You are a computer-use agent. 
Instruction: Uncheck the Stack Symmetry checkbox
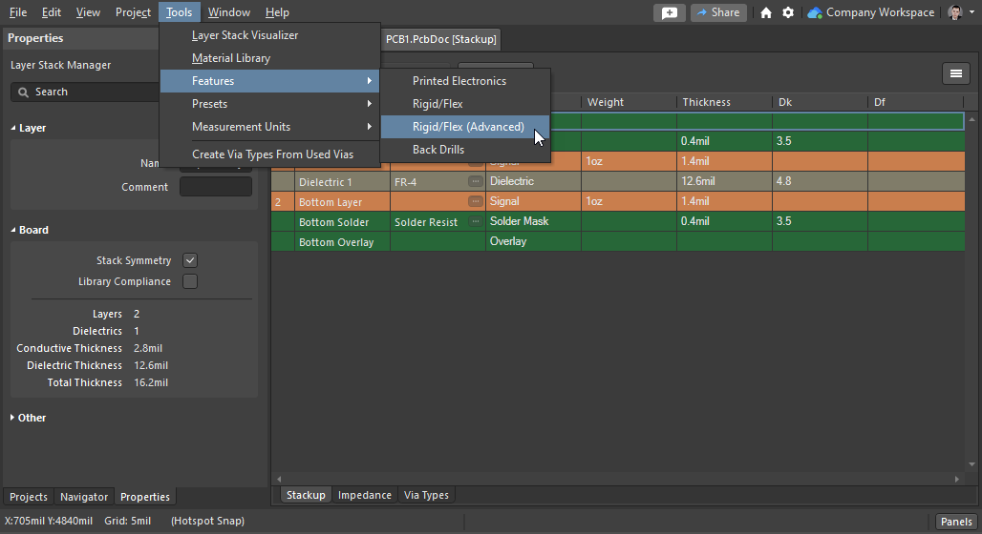[190, 260]
